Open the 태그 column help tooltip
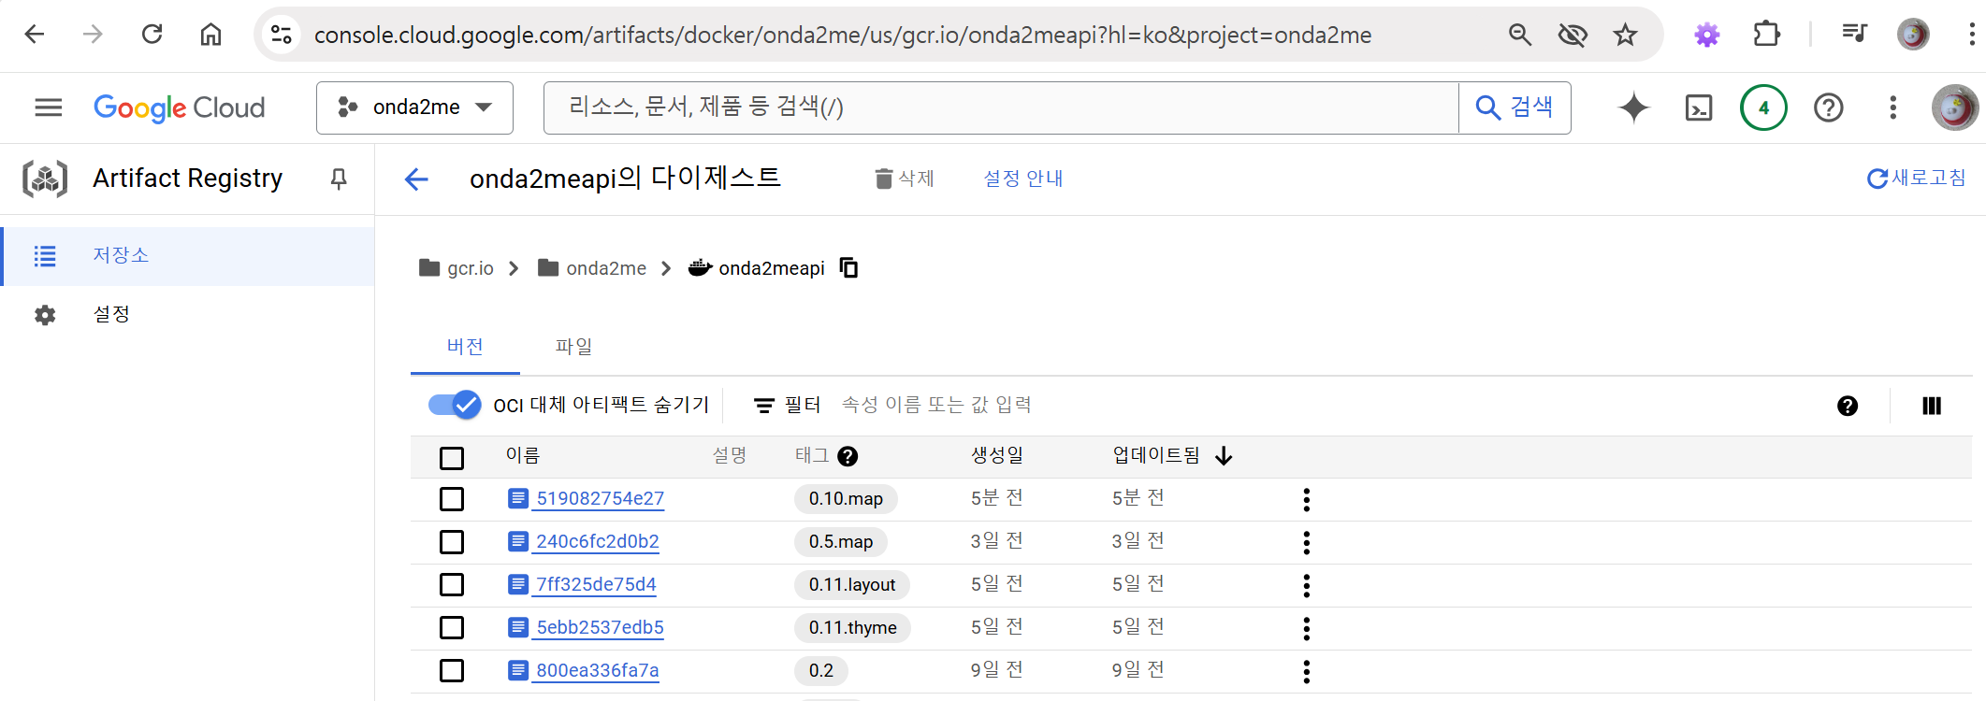The width and height of the screenshot is (1986, 701). (848, 456)
